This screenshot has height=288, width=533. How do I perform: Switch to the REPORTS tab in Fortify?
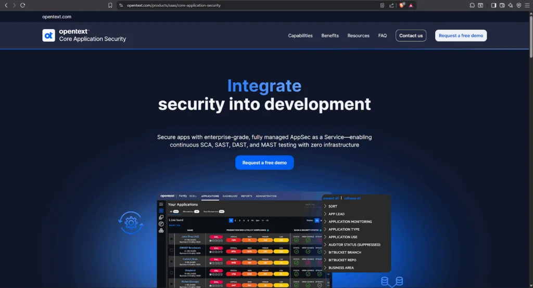(246, 196)
